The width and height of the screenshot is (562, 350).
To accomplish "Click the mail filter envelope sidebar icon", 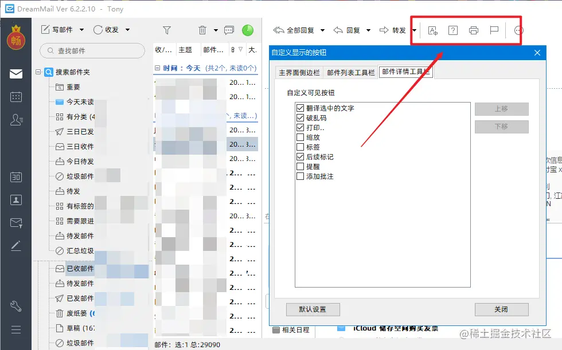I will (17, 223).
